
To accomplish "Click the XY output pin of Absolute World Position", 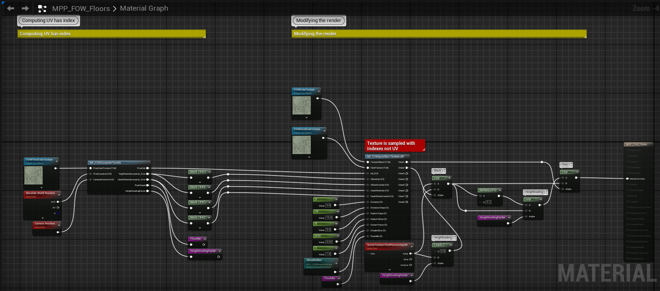I will [x=58, y=208].
